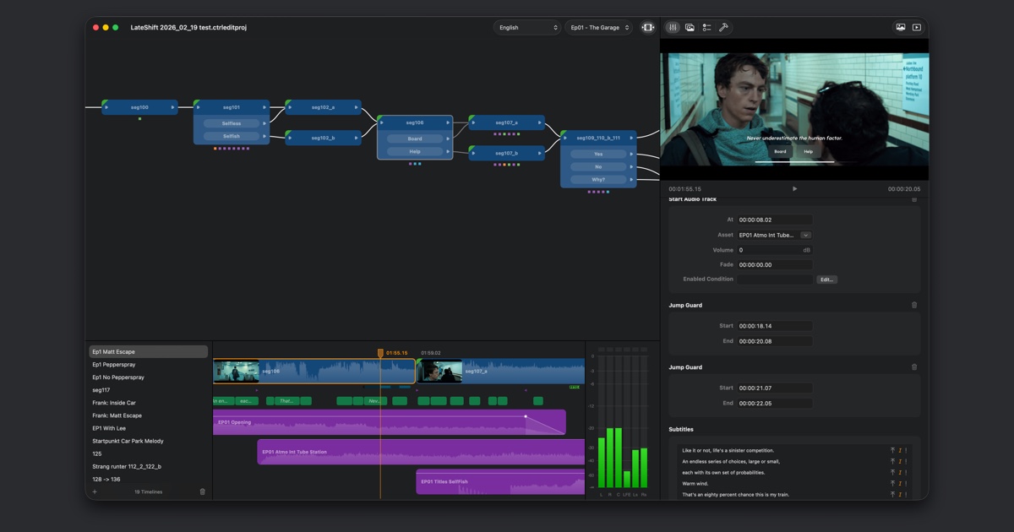Image resolution: width=1014 pixels, height=532 pixels.
Task: Delete the first Jump Guard starting 00:00:18.14
Action: pos(914,305)
